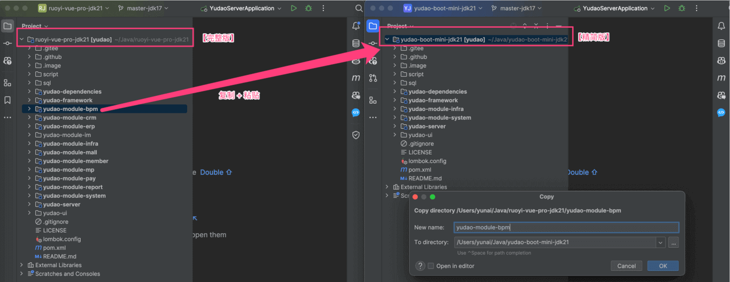Expand the yudao-module-crm folder in the left tree
Screen dimensions: 730x282
click(29, 118)
